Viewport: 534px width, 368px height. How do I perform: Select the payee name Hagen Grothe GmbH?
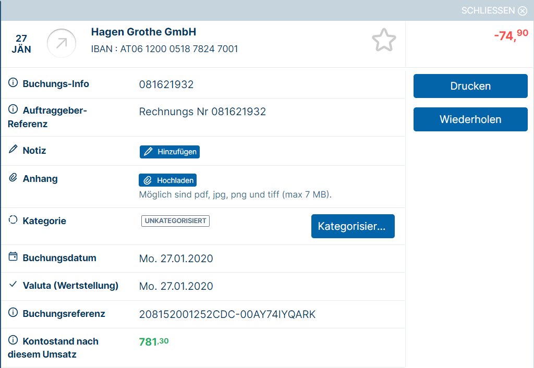coord(143,32)
